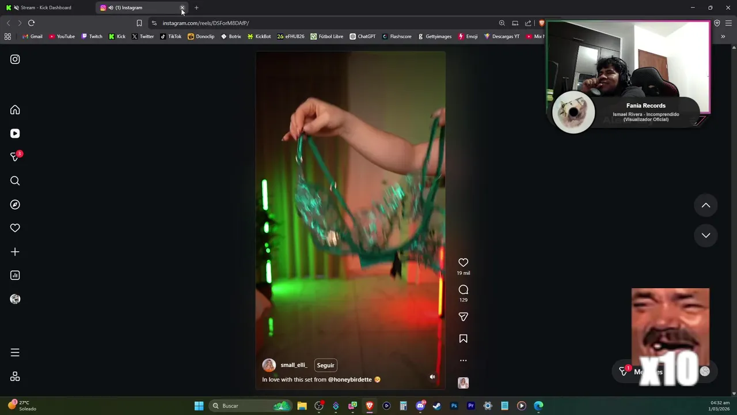
Task: Open Flashscore bookmark
Action: click(x=397, y=36)
